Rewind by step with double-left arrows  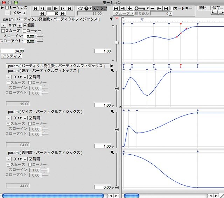tap(42, 14)
